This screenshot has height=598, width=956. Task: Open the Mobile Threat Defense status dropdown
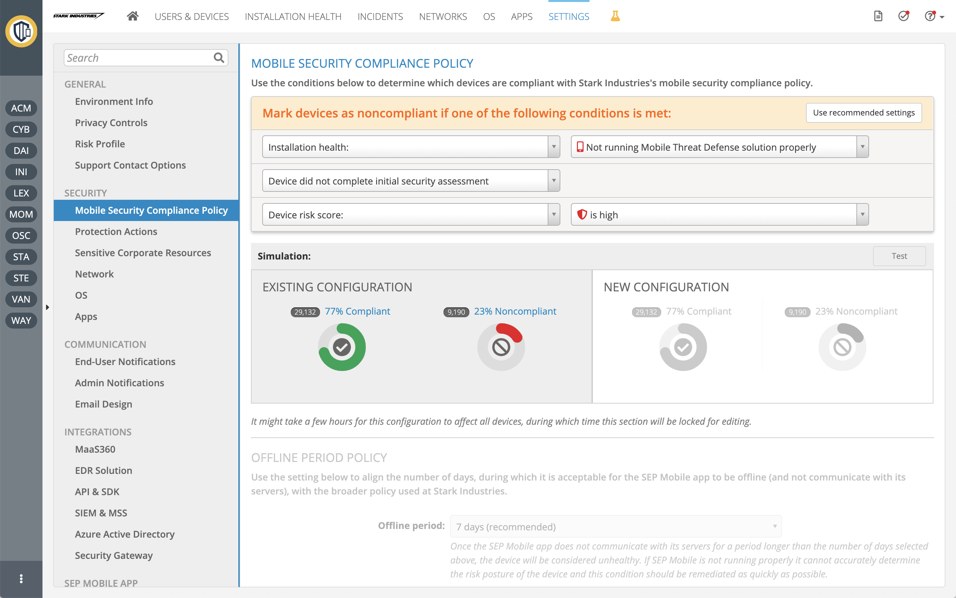click(x=719, y=147)
